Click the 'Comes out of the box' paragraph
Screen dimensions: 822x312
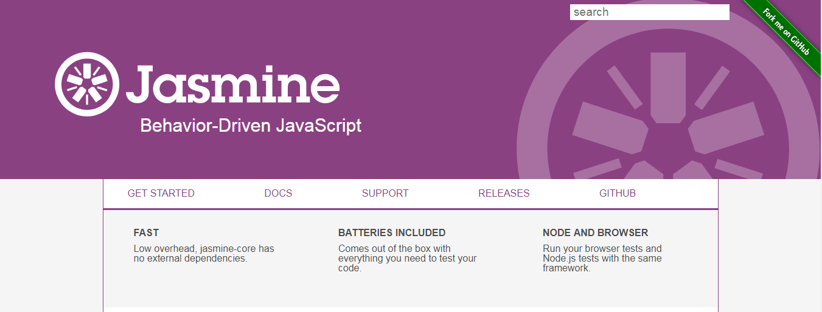point(394,248)
